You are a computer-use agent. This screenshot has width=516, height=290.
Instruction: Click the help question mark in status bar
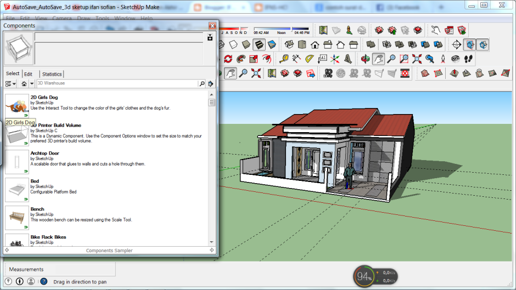click(44, 281)
